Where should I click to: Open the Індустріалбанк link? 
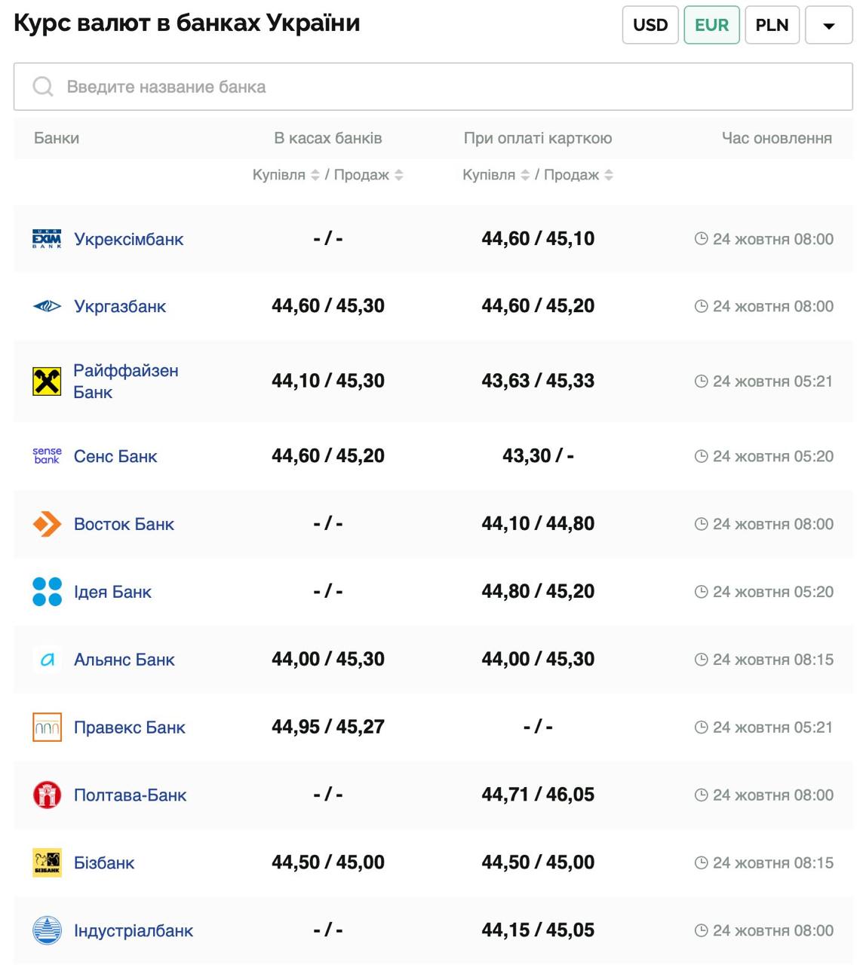pyautogui.click(x=134, y=930)
